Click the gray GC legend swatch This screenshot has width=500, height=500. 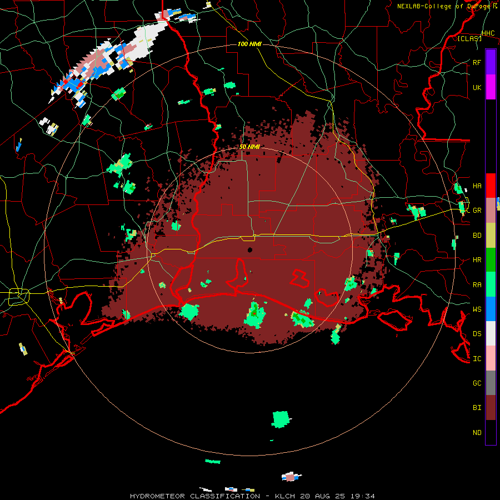(491, 383)
